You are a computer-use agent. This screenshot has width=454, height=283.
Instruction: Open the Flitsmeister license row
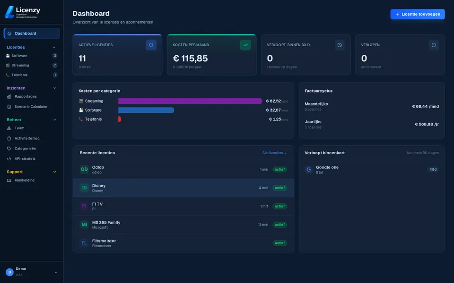(x=183, y=243)
